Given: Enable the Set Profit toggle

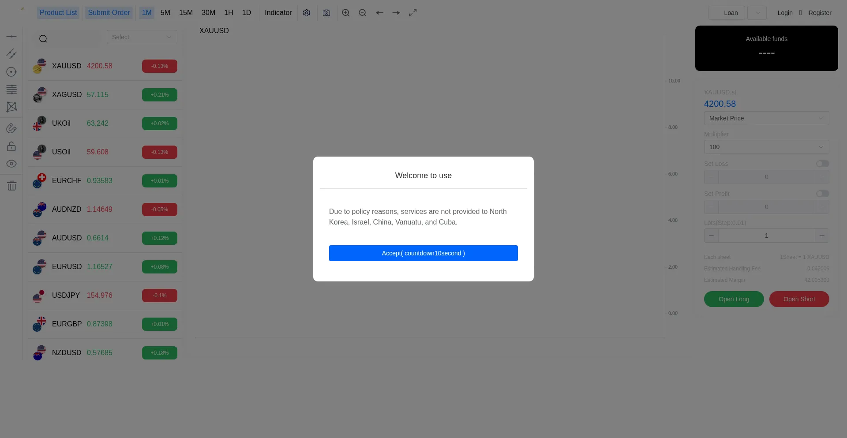Looking at the screenshot, I should (822, 194).
